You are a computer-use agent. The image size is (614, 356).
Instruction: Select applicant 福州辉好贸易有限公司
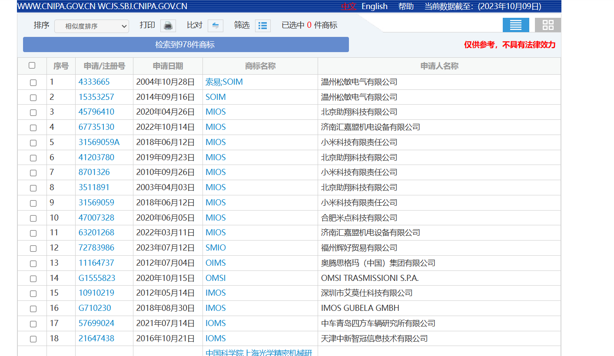(359, 247)
